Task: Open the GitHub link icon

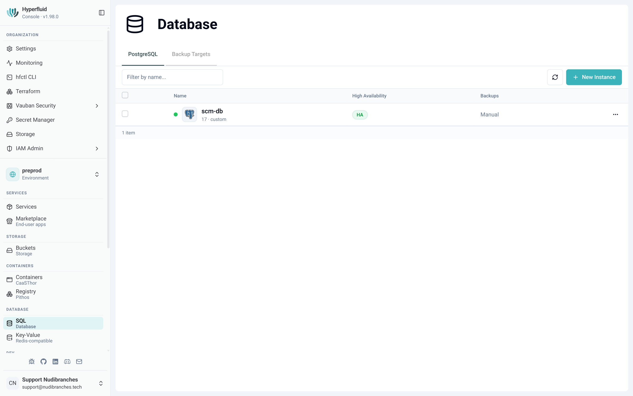Action: click(x=44, y=362)
